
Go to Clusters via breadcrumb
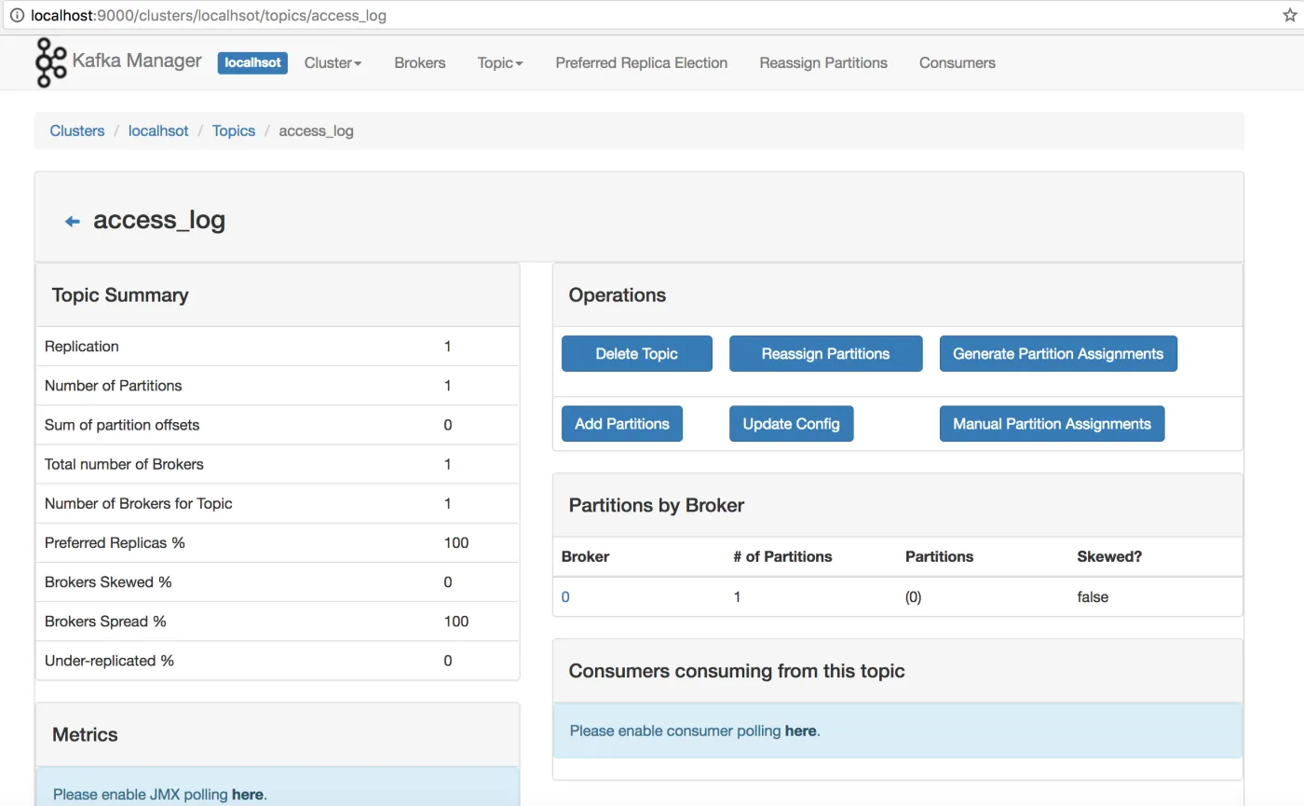pos(77,130)
